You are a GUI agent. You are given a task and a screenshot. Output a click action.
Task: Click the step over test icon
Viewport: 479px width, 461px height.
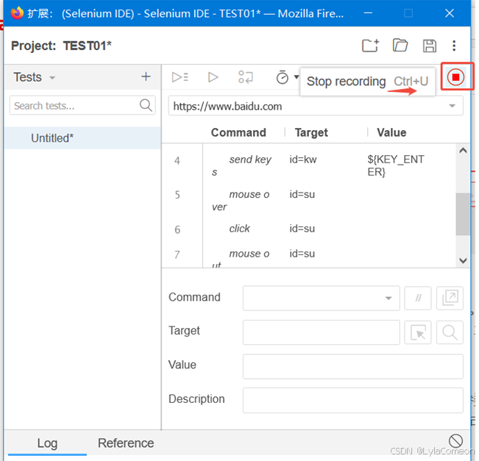click(x=246, y=77)
